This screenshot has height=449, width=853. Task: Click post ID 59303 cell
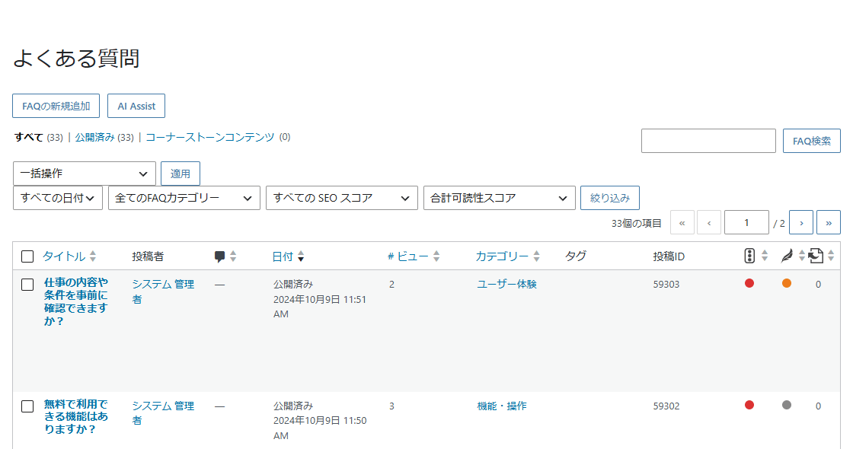click(666, 285)
